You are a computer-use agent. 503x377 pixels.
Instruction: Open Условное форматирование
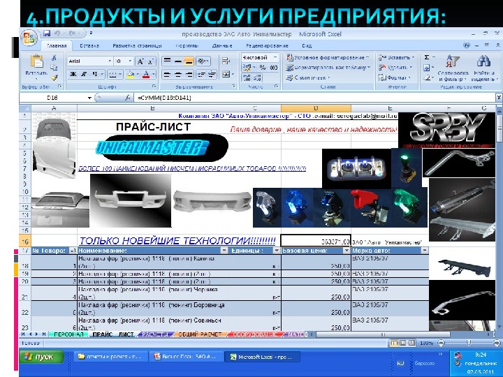click(328, 58)
